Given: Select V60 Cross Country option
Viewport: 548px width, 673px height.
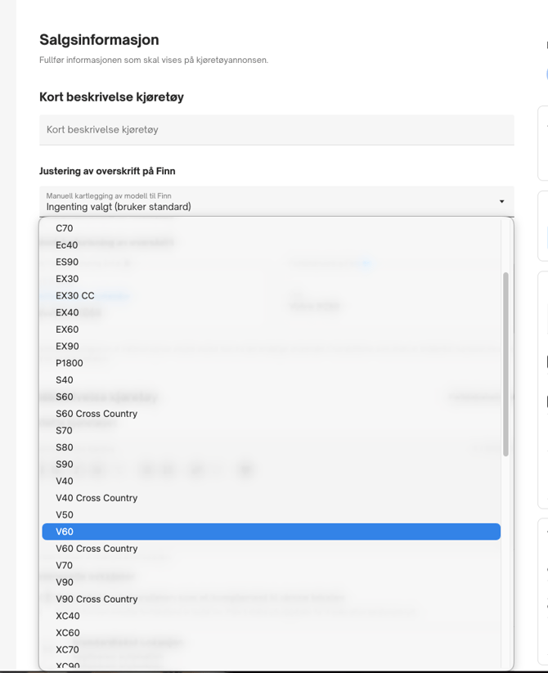Looking at the screenshot, I should tap(97, 549).
